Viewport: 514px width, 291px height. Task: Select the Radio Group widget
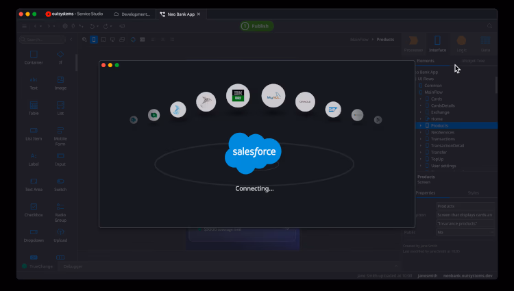pyautogui.click(x=60, y=212)
